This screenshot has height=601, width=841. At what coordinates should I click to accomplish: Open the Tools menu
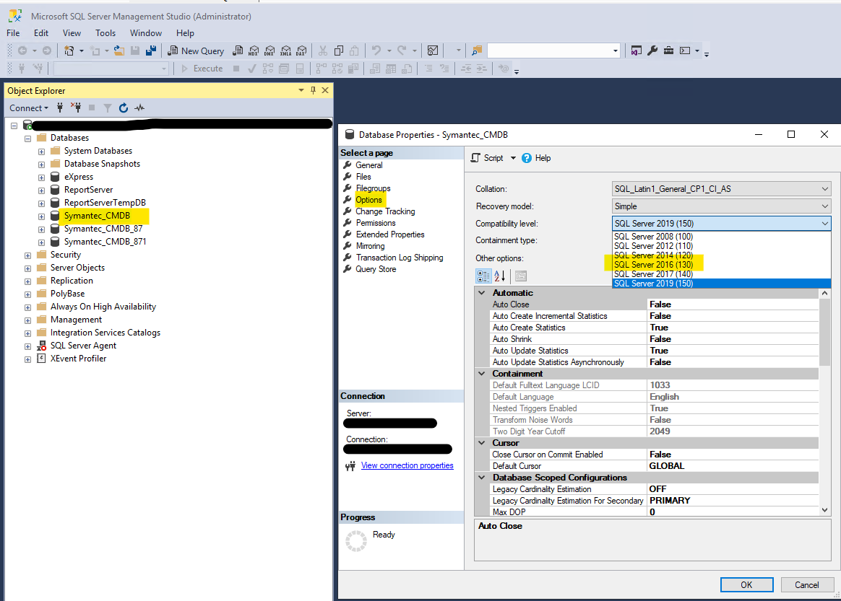tap(105, 33)
